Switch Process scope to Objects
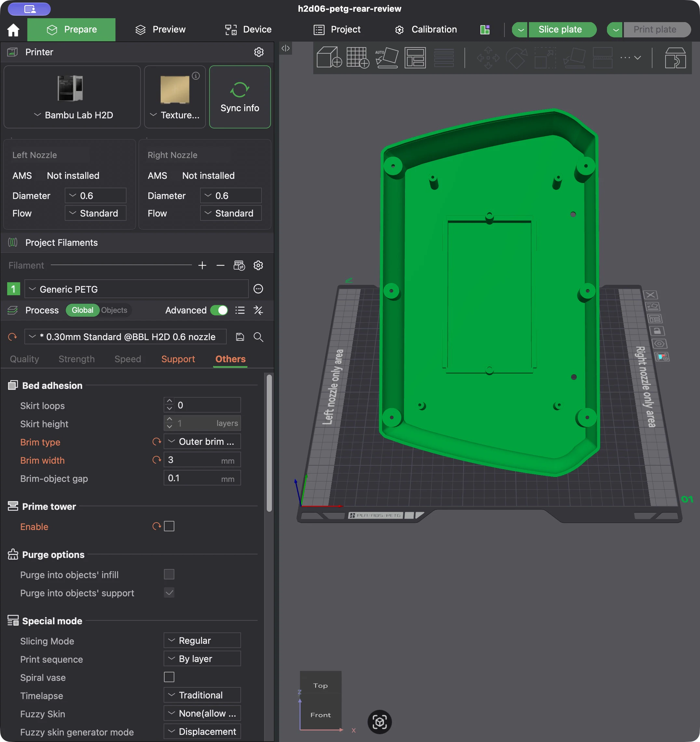The image size is (700, 742). click(114, 310)
